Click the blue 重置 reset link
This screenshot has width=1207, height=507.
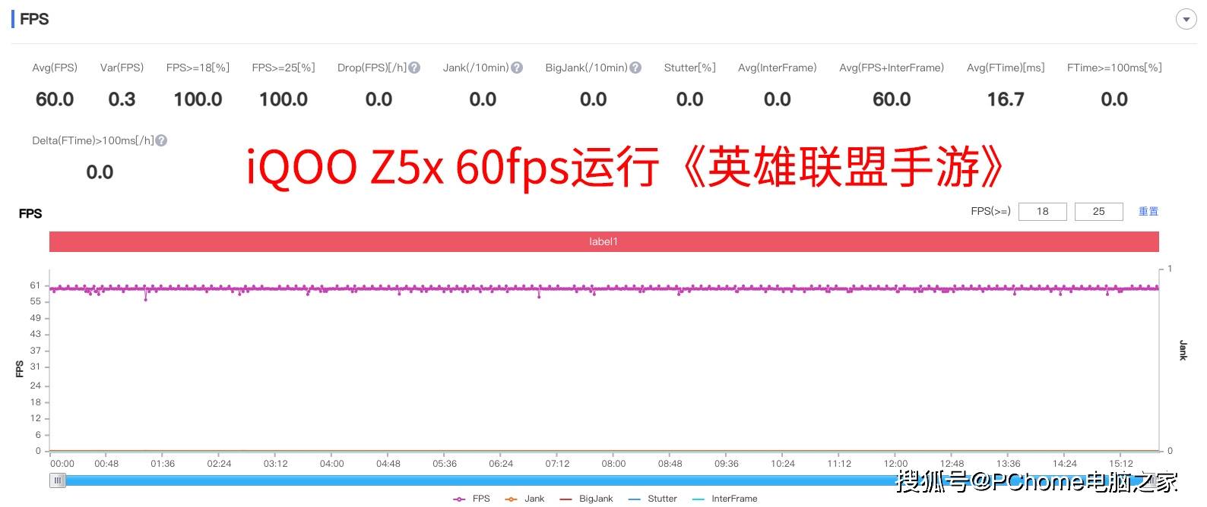(x=1148, y=211)
